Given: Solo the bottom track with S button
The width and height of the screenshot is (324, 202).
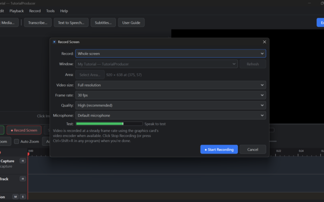Looking at the screenshot, I should (23, 196).
